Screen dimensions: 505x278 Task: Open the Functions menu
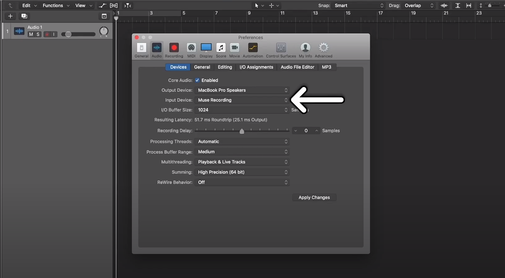[x=52, y=5]
